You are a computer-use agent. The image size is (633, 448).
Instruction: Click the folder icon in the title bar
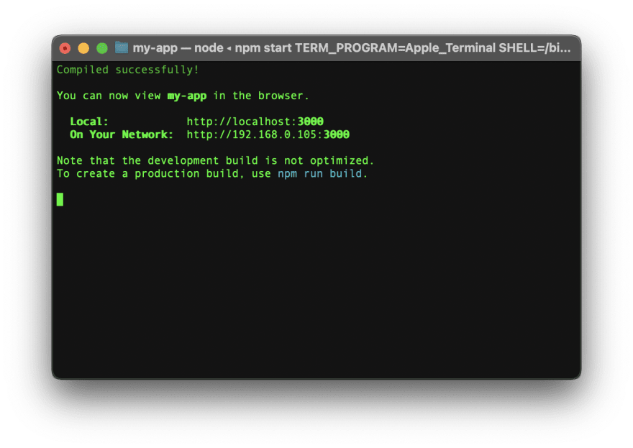pyautogui.click(x=122, y=47)
